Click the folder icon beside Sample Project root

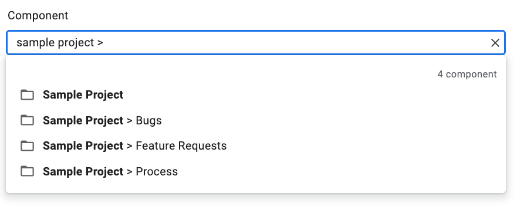click(x=28, y=94)
